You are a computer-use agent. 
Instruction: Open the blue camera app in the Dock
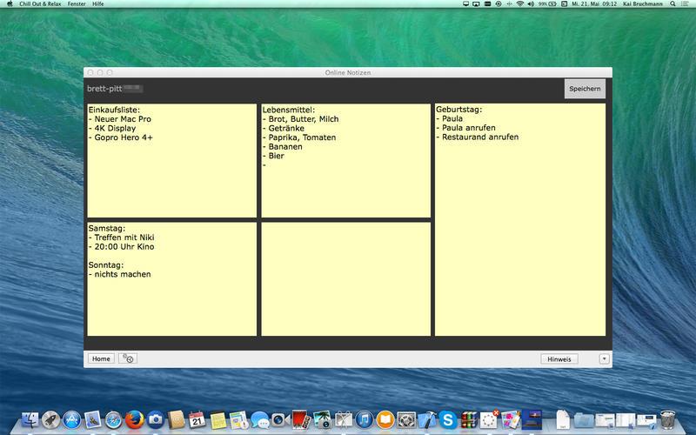[156, 420]
